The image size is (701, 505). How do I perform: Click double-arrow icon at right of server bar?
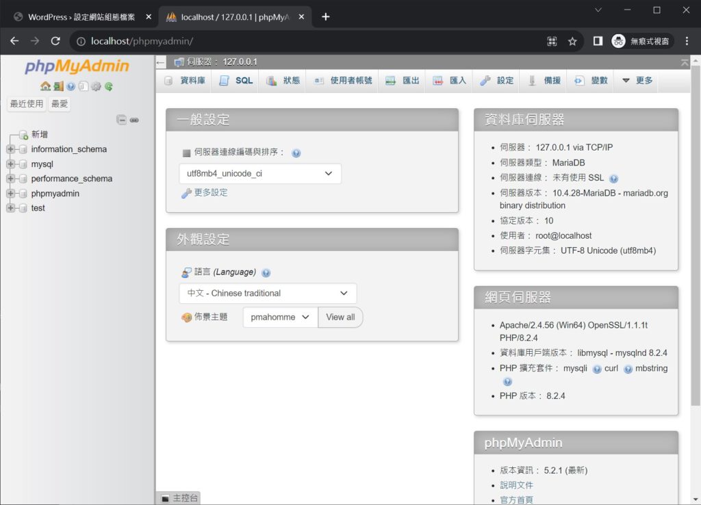point(685,62)
